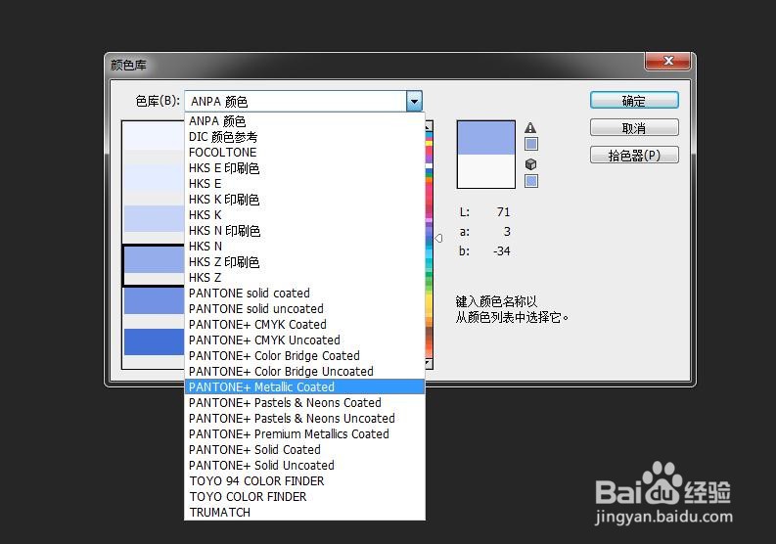Close the 颜色库 dialog with X

point(667,61)
